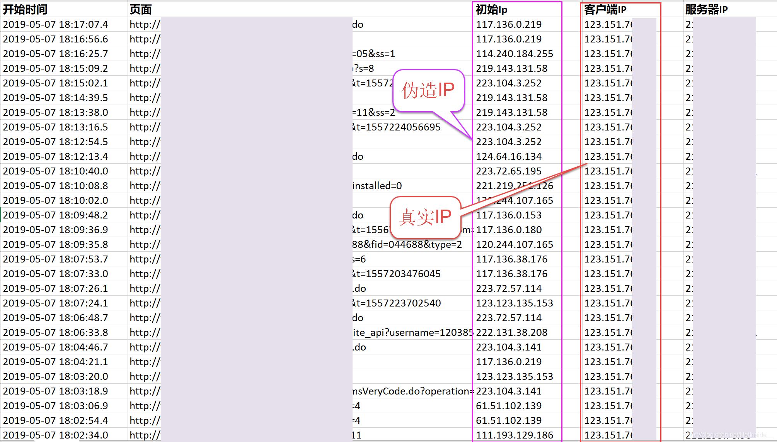Click 223.72.57.114 in the 18:06:48.7 row
The width and height of the screenshot is (777, 442).
[509, 318]
